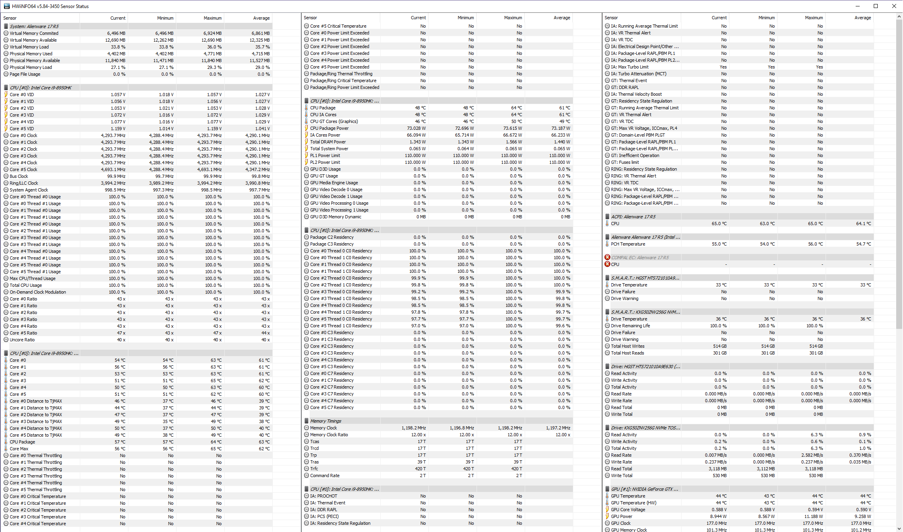This screenshot has height=532, width=903.
Task: Click the thermometer icon beside PCH Temperature
Action: coord(607,244)
